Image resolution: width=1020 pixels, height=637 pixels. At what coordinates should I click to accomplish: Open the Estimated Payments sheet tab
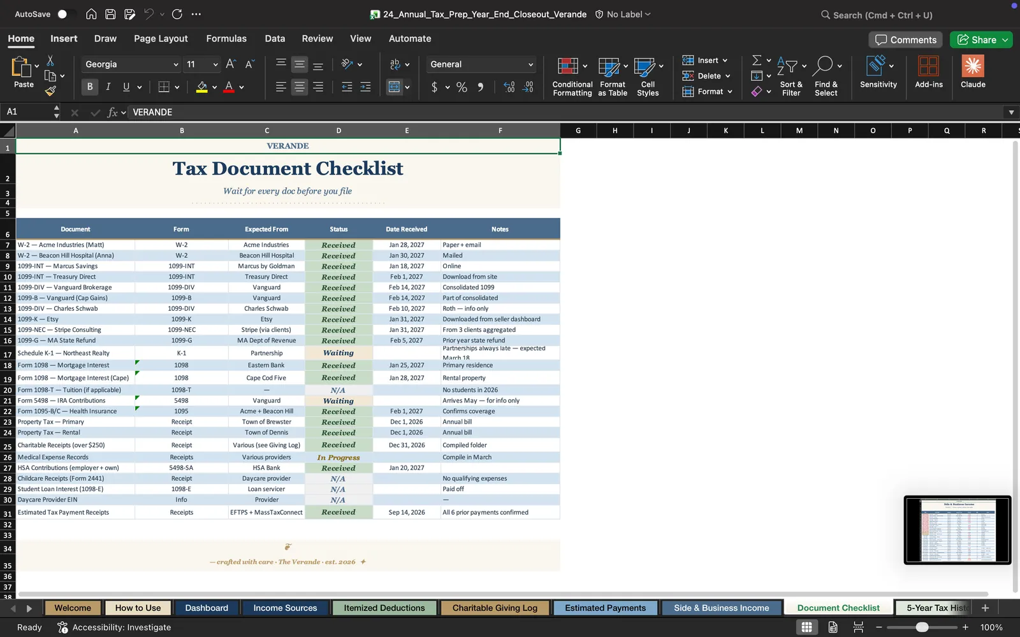point(605,608)
